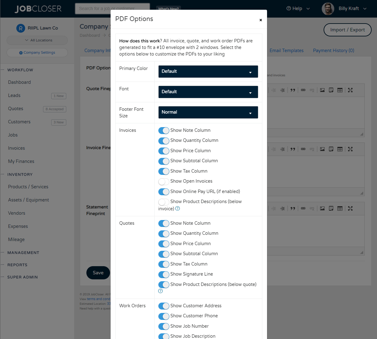Insert a blockquote in the Quote Fineprint editor
This screenshot has width=377, height=339.
click(293, 90)
